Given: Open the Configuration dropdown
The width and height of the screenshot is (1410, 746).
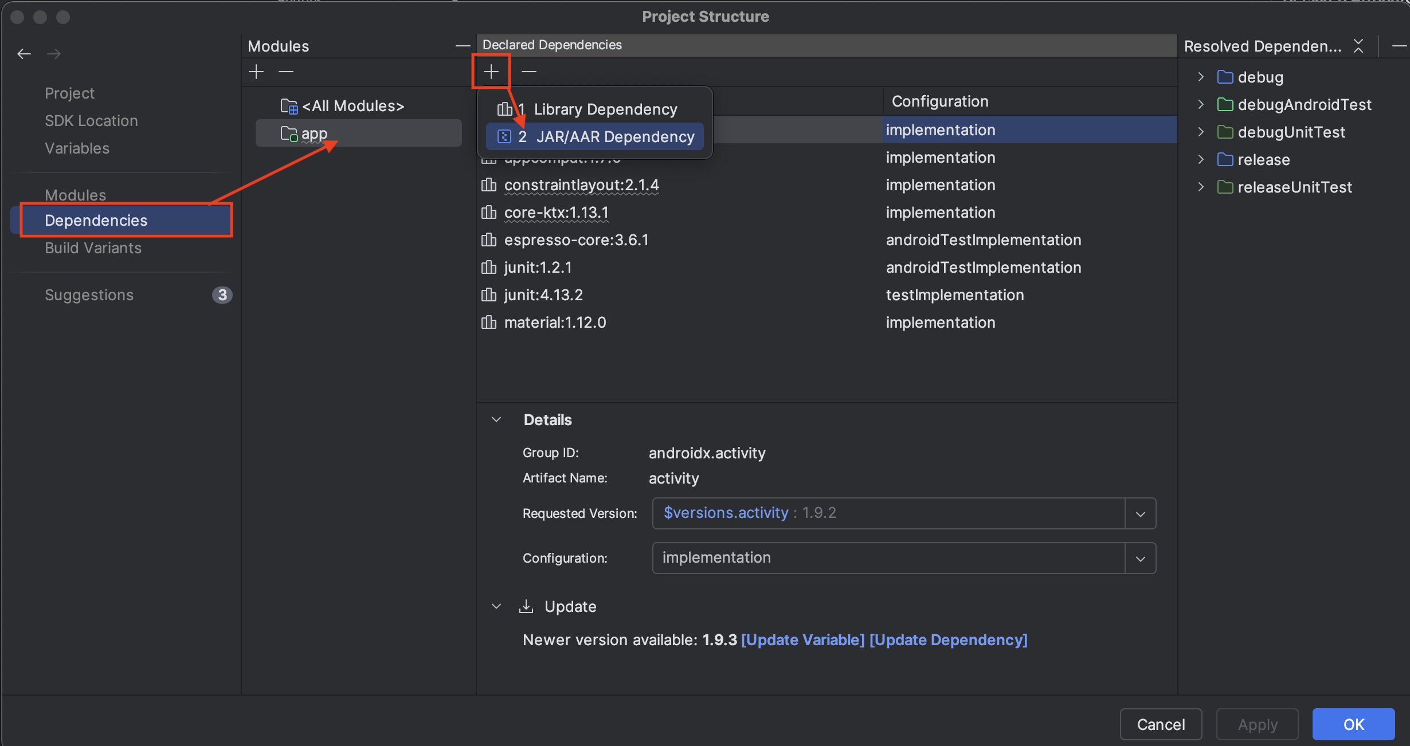Looking at the screenshot, I should pos(1140,557).
